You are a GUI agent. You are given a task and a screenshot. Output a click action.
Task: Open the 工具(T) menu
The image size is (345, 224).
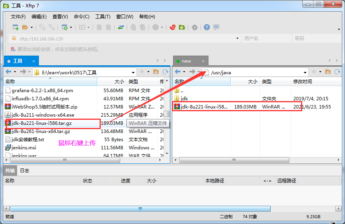point(103,17)
